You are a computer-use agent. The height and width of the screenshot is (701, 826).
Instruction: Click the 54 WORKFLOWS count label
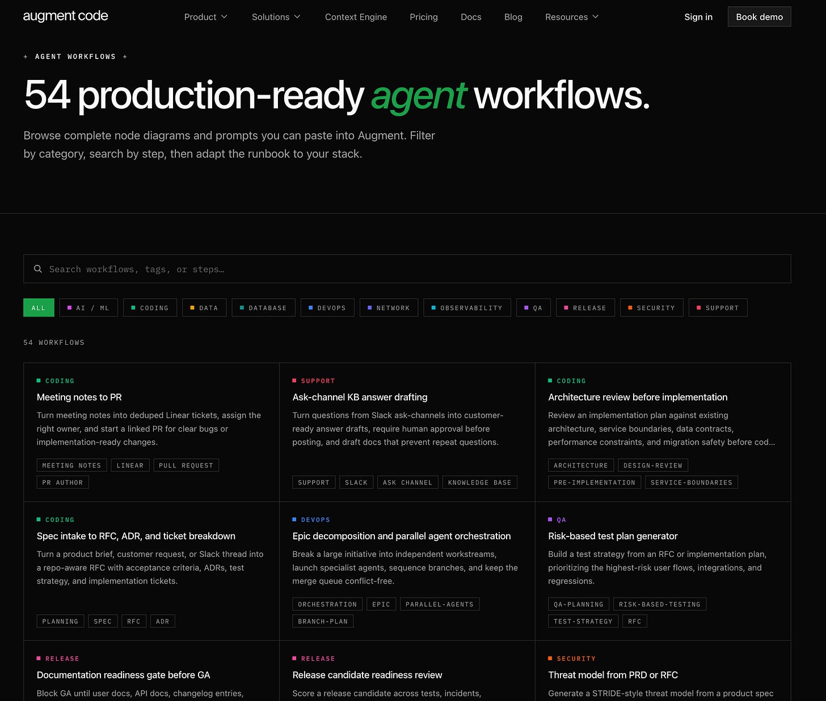pyautogui.click(x=54, y=343)
